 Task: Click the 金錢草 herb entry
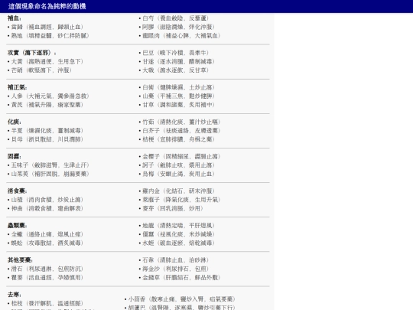tap(180, 277)
